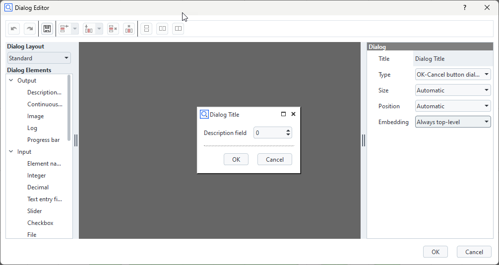
Task: Click the Dialog Title text field
Action: coord(452,59)
